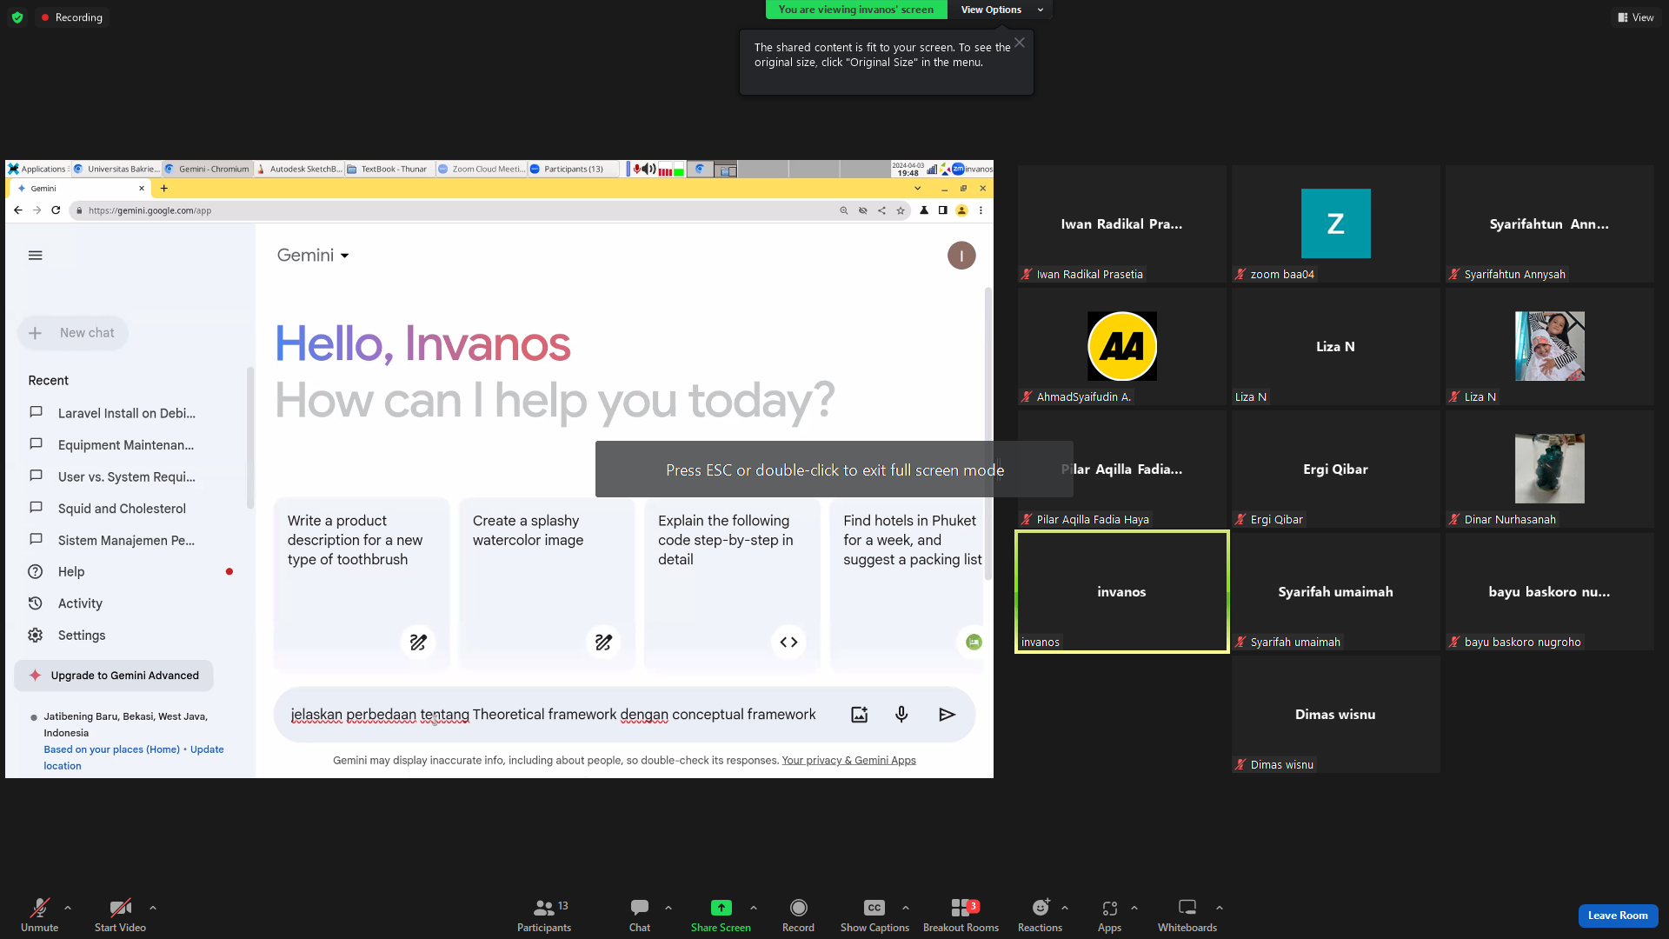Screen dimensions: 1669x939
Task: Open recent chat User vs. System Requi...
Action: [x=127, y=477]
